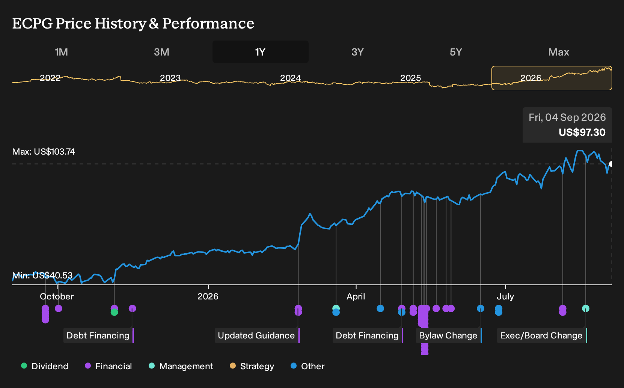Click the active 1Y range tab
This screenshot has height=388, width=624.
tap(260, 52)
